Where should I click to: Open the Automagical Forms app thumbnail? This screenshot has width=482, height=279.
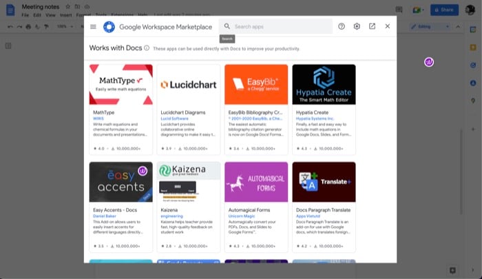(x=256, y=182)
